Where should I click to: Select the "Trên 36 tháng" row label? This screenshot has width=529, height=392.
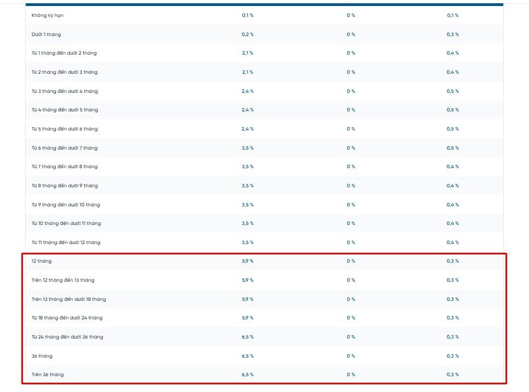pos(48,375)
